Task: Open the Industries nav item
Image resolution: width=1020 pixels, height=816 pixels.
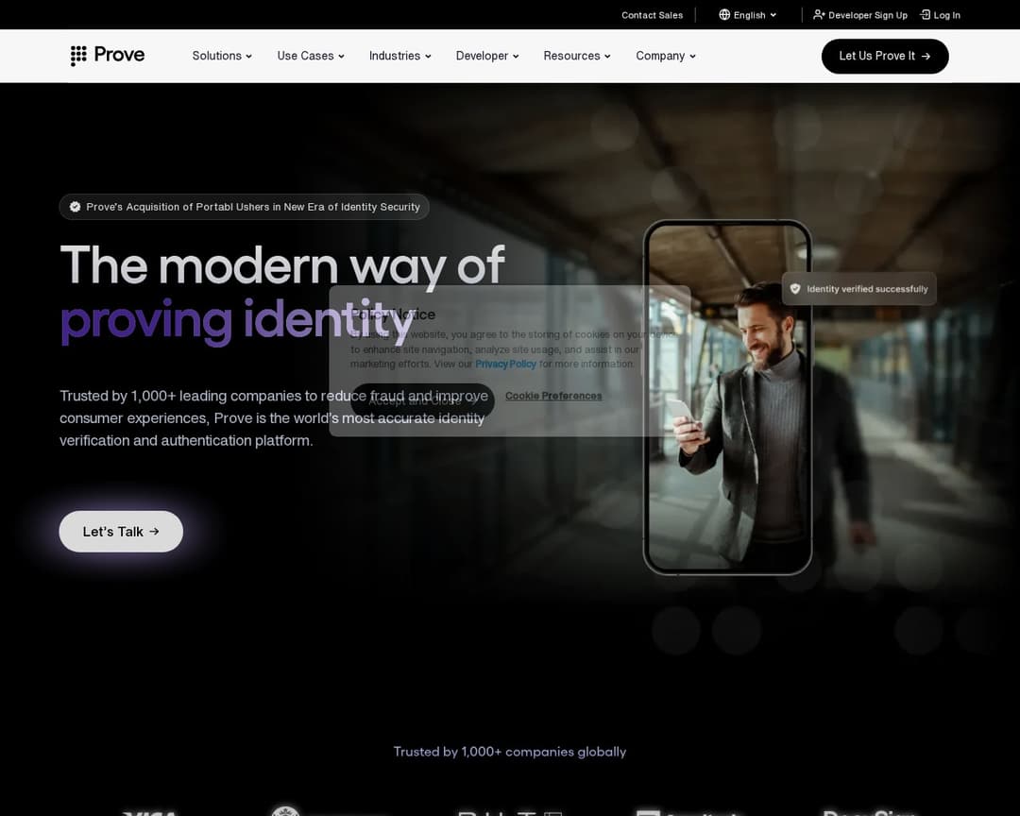Action: 400,56
